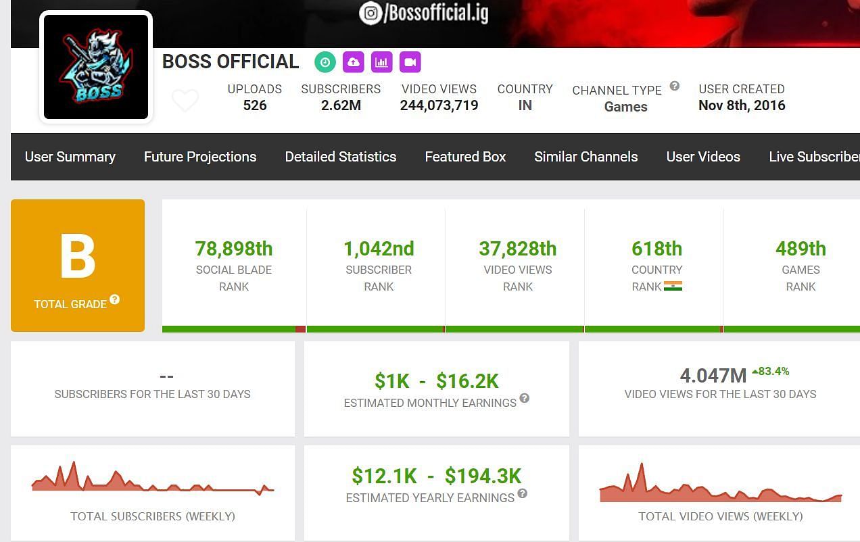The width and height of the screenshot is (860, 542).
Task: Toggle the heart favorite icon
Action: tap(185, 101)
